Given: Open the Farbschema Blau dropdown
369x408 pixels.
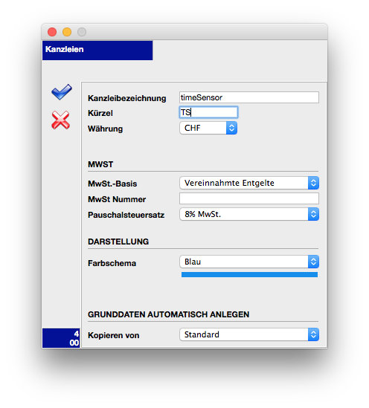Looking at the screenshot, I should click(249, 262).
